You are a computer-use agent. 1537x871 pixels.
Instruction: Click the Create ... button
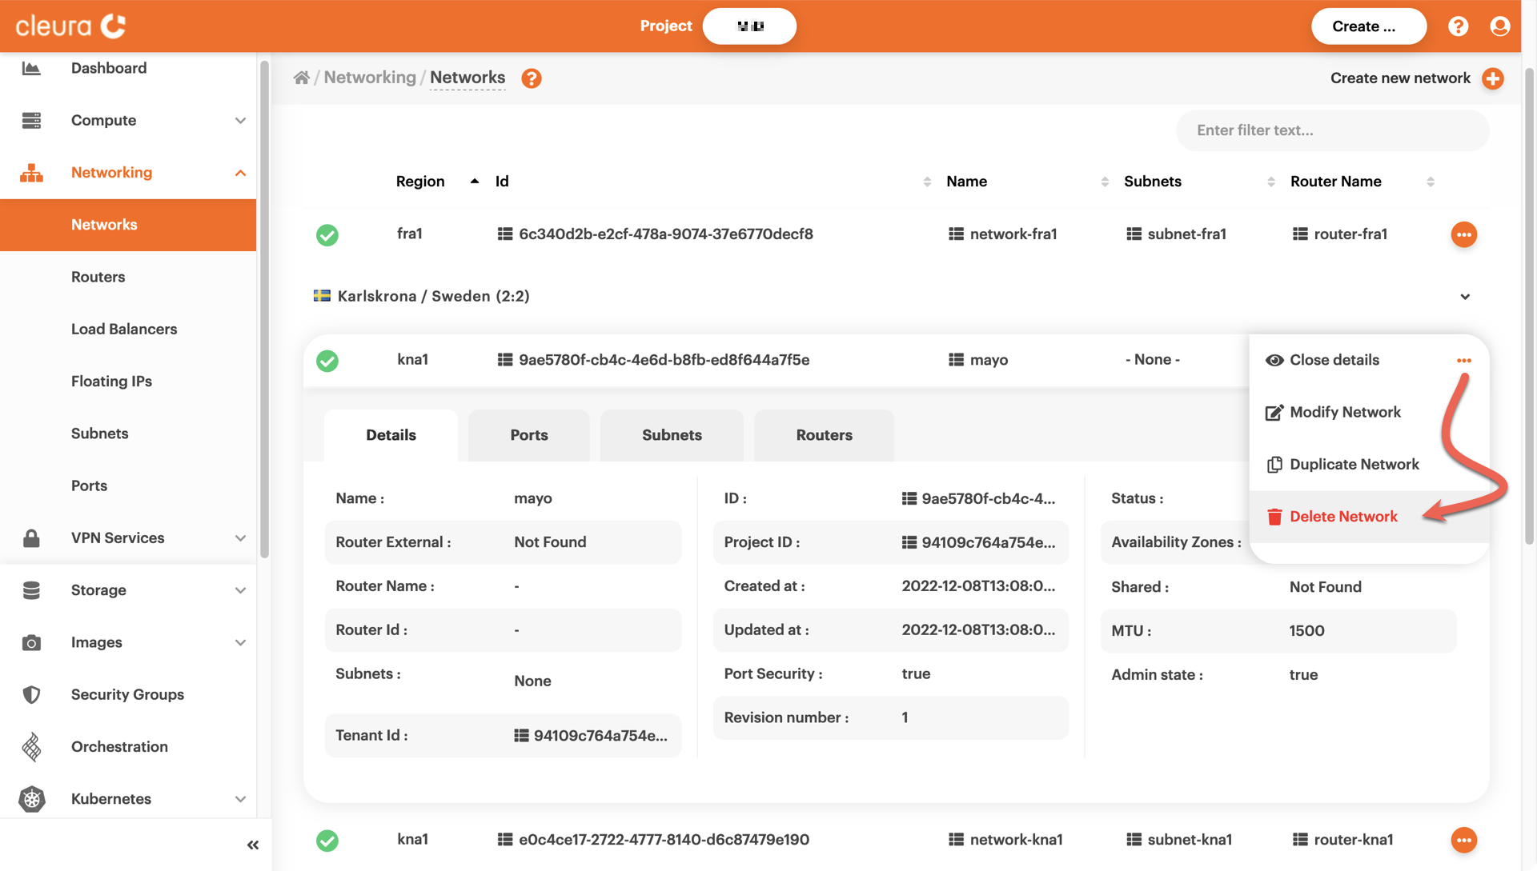click(1368, 26)
